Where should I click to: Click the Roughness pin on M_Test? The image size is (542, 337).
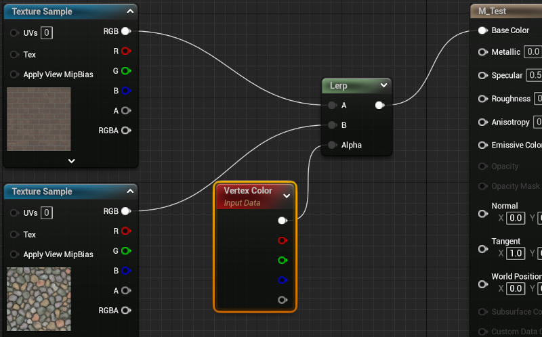482,99
